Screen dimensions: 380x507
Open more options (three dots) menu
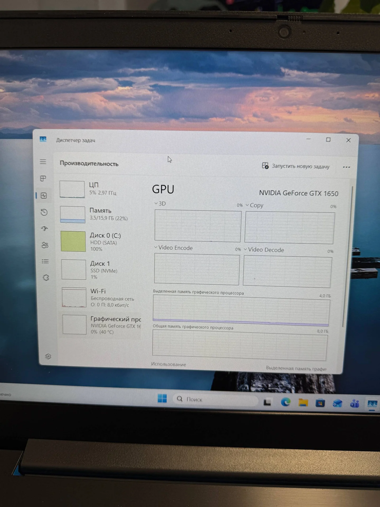[346, 167]
